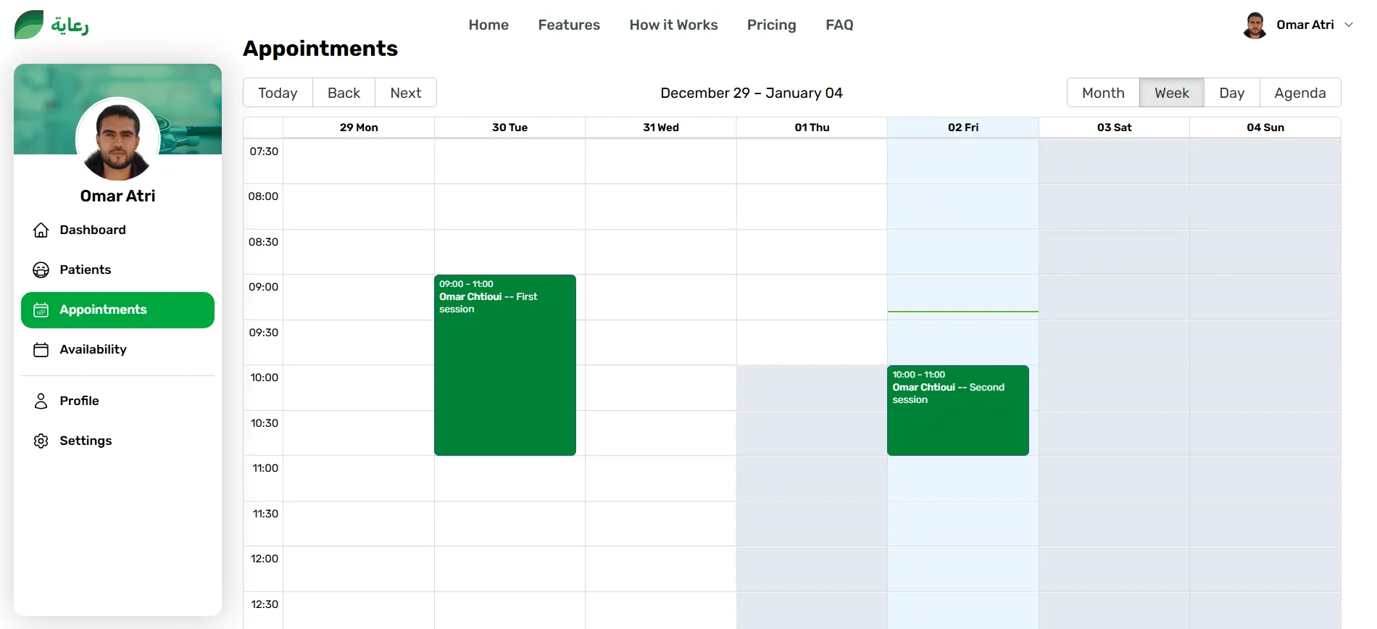The width and height of the screenshot is (1377, 629).
Task: Switch calendar to Day view
Action: 1231,93
